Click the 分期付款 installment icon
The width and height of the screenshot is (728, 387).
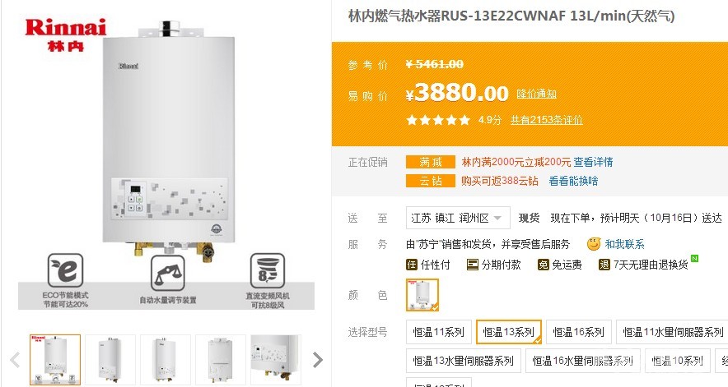pyautogui.click(x=472, y=265)
